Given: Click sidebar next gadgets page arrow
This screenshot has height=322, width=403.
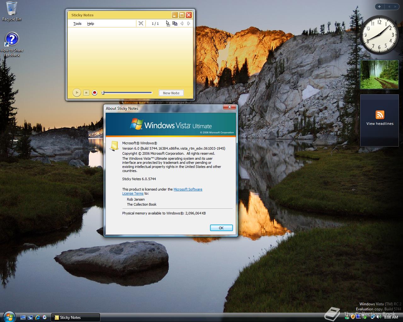Looking at the screenshot, I should click(x=395, y=6).
